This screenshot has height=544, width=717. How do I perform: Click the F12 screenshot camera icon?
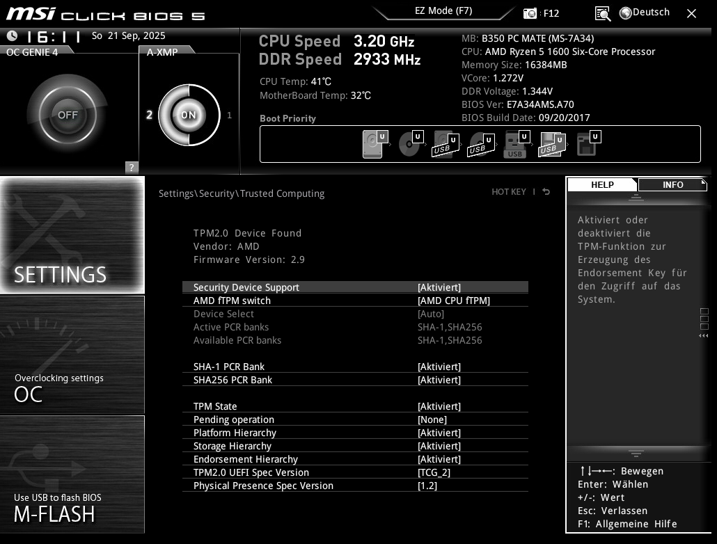click(x=530, y=13)
